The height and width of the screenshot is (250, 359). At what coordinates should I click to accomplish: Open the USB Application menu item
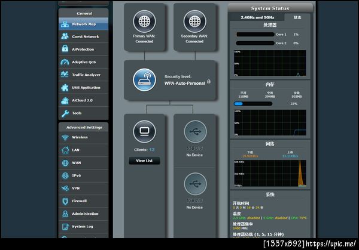click(x=83, y=88)
